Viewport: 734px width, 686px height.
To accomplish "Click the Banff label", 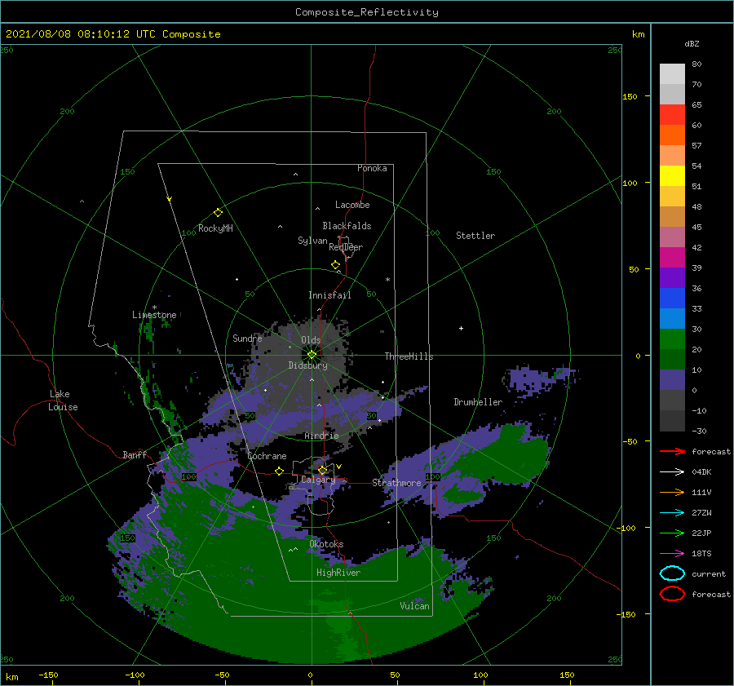I will click(x=135, y=454).
